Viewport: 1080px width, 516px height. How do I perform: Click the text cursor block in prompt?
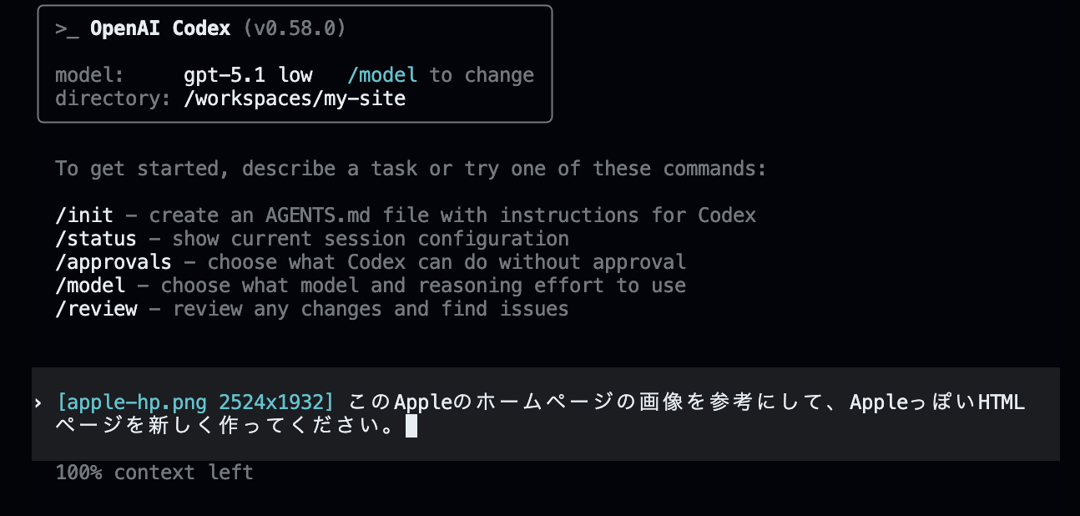click(411, 427)
